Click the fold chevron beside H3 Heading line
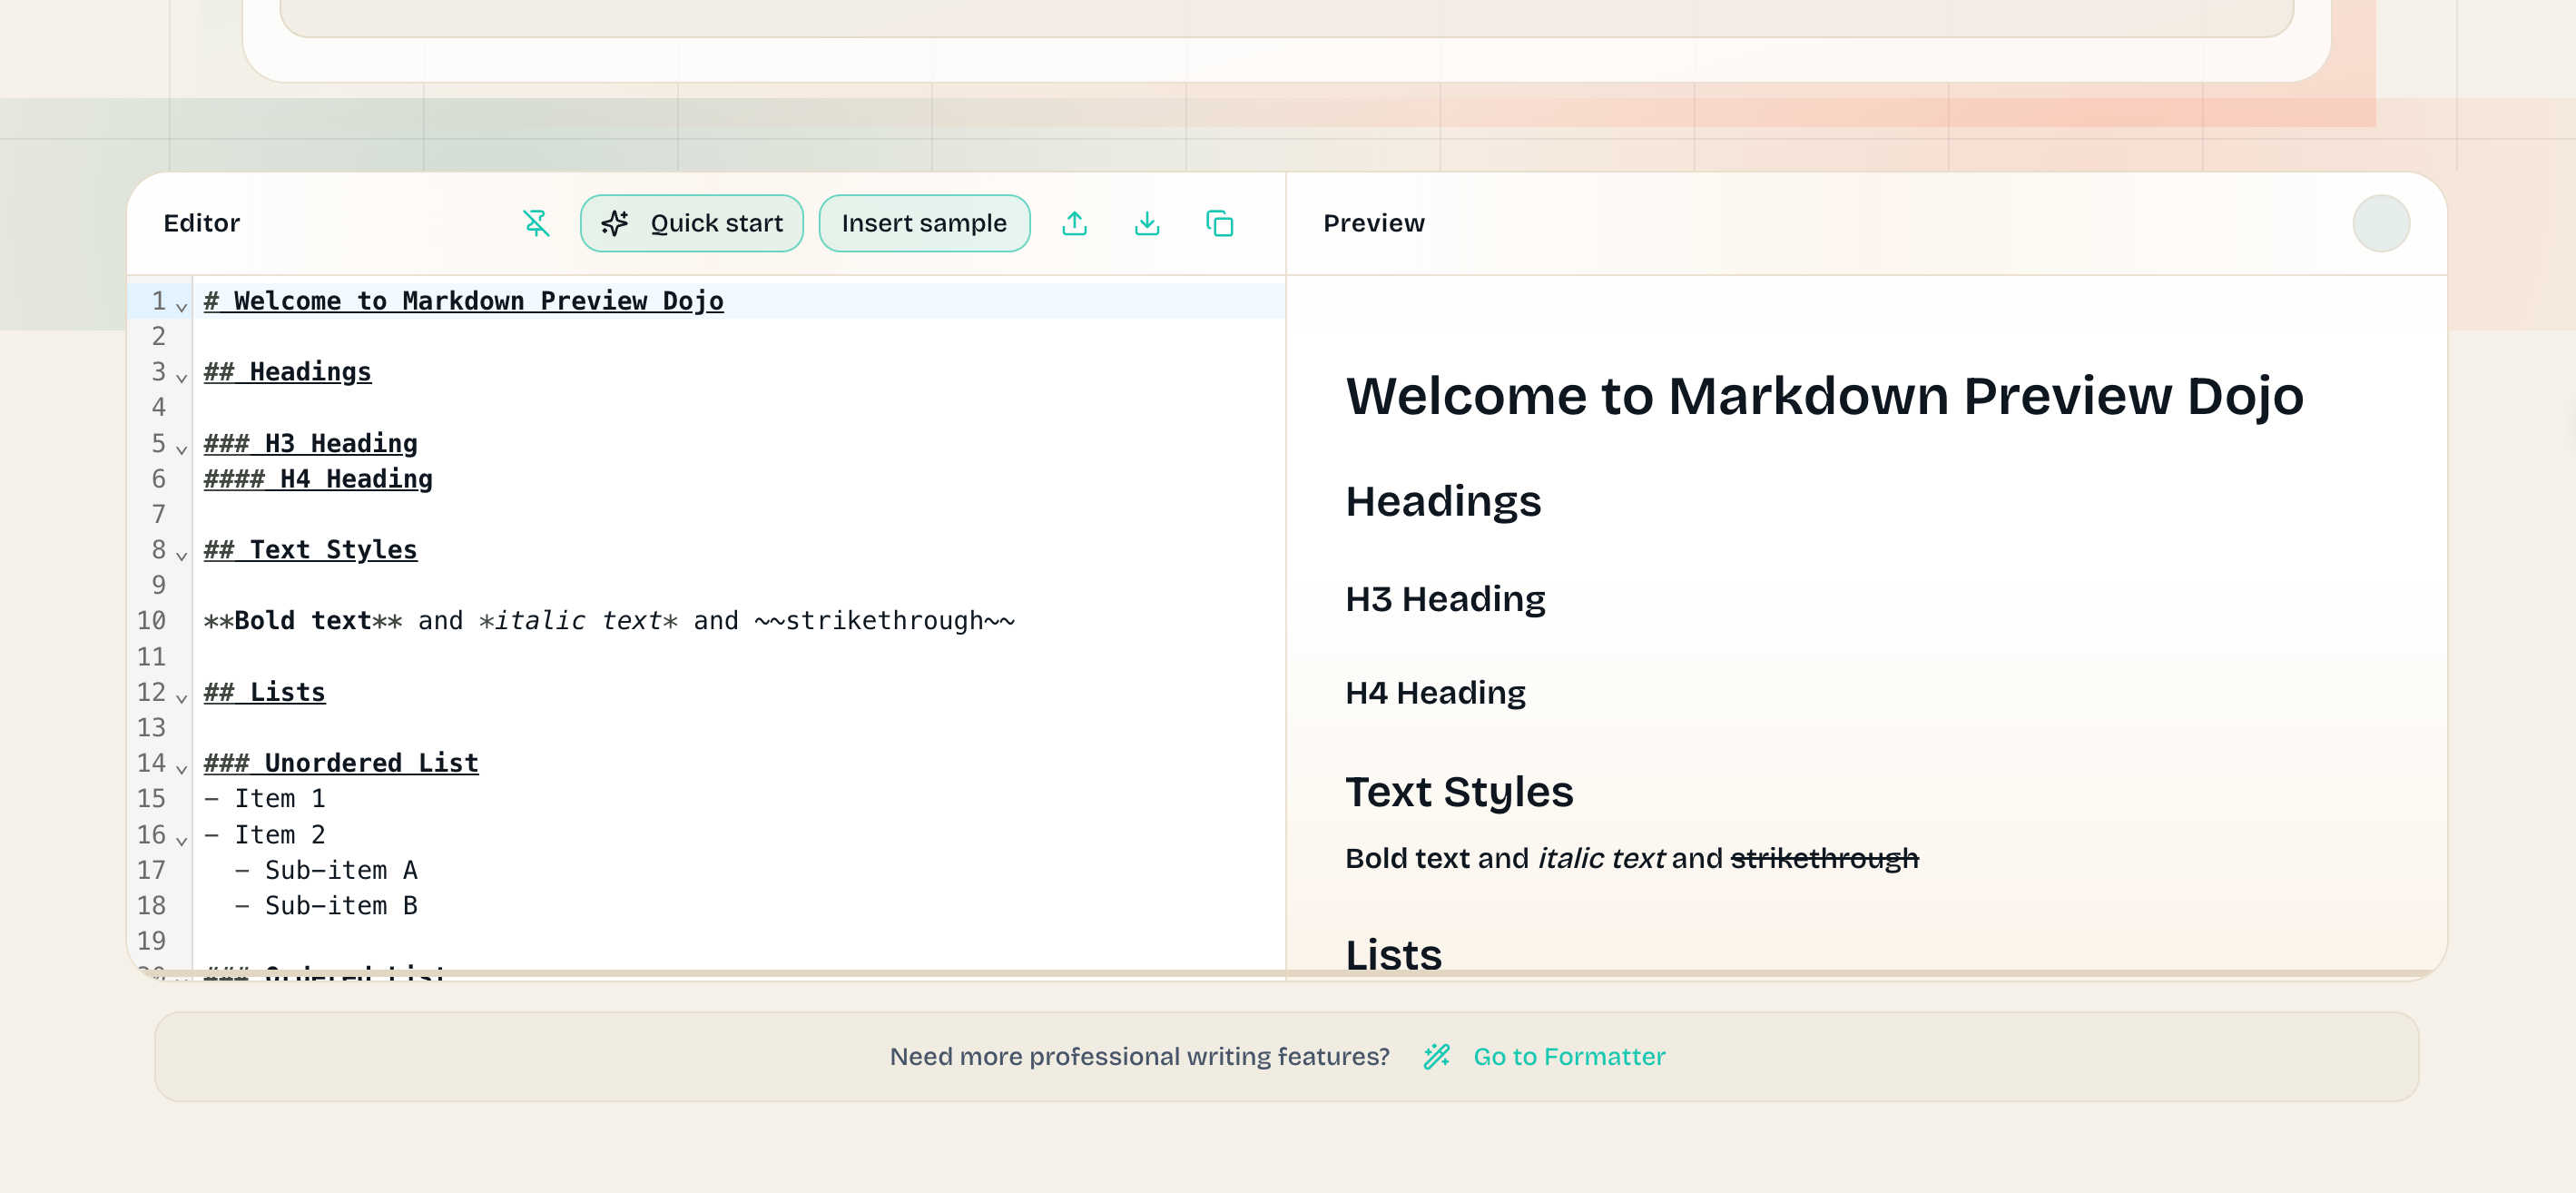The image size is (2576, 1193). (180, 448)
